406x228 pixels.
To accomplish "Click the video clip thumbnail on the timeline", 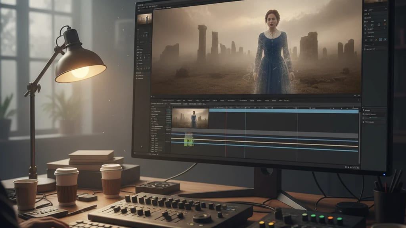I will point(190,118).
